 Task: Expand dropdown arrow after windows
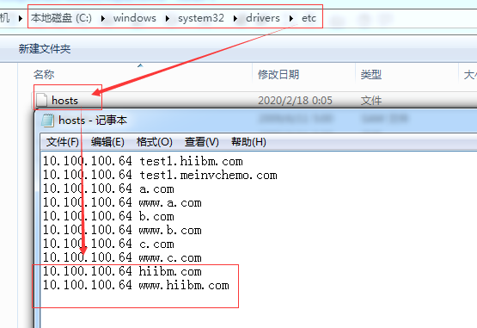click(167, 18)
